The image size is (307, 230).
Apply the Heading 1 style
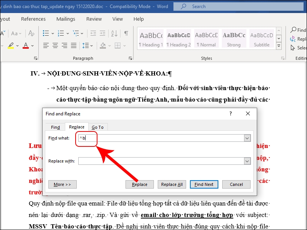click(150, 38)
